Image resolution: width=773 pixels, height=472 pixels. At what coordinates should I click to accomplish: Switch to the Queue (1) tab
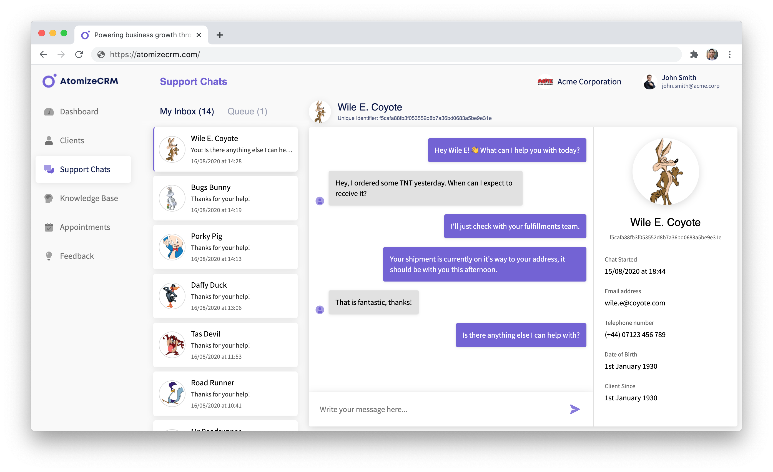(x=247, y=111)
